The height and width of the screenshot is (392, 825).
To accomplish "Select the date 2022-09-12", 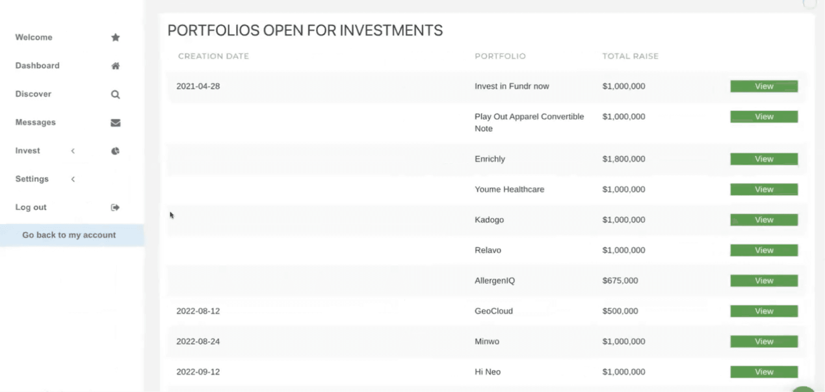I will (x=198, y=372).
